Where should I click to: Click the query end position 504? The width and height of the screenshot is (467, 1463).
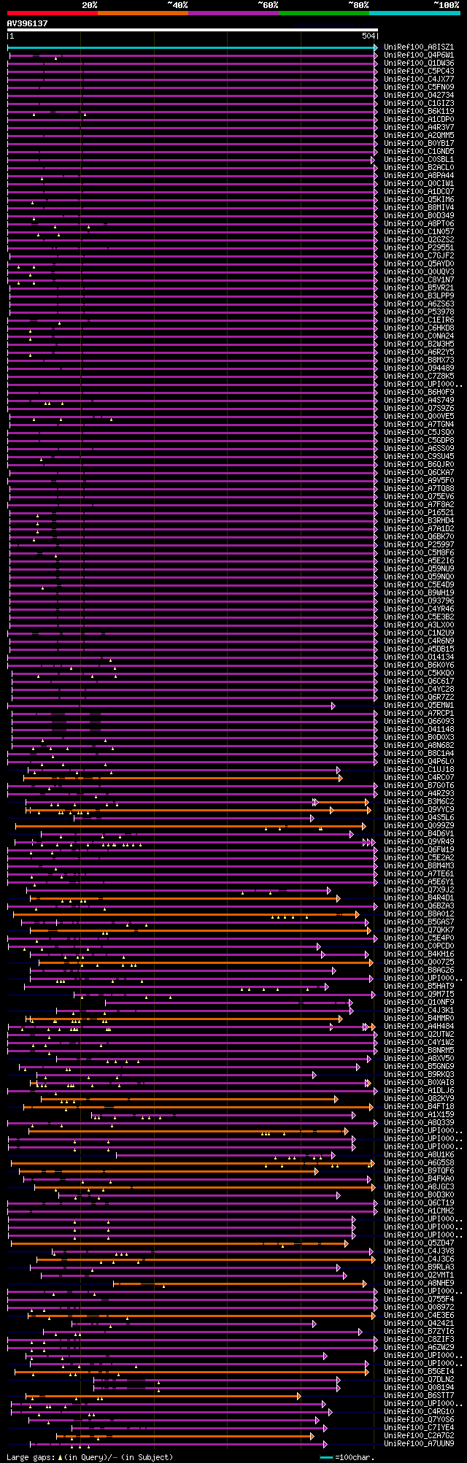(368, 36)
